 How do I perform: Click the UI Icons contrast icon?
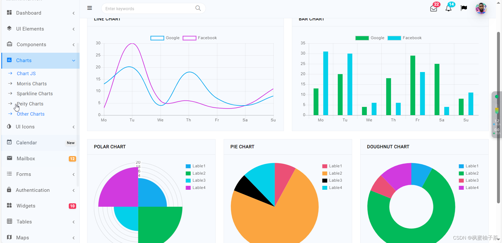[x=9, y=126]
